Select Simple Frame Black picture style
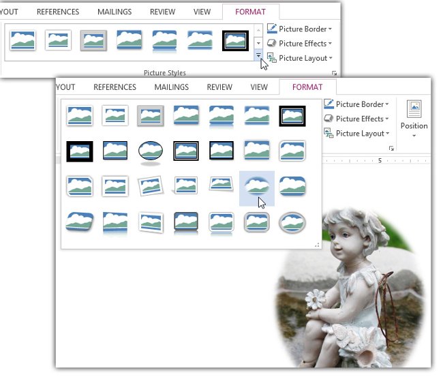This screenshot has height=379, width=443. [115, 151]
